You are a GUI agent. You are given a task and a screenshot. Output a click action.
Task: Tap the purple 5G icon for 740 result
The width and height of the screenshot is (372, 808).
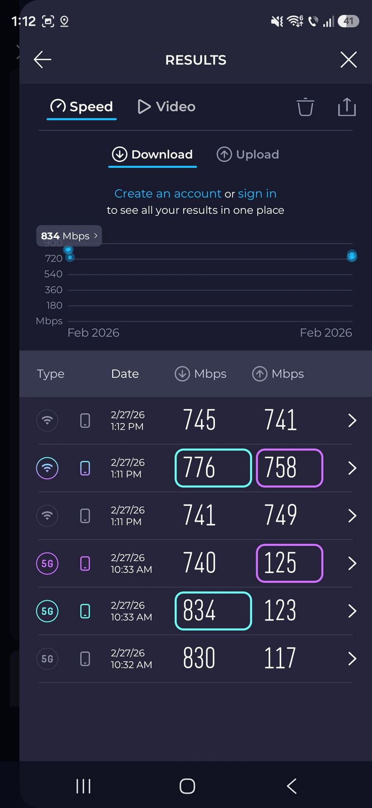pos(47,563)
